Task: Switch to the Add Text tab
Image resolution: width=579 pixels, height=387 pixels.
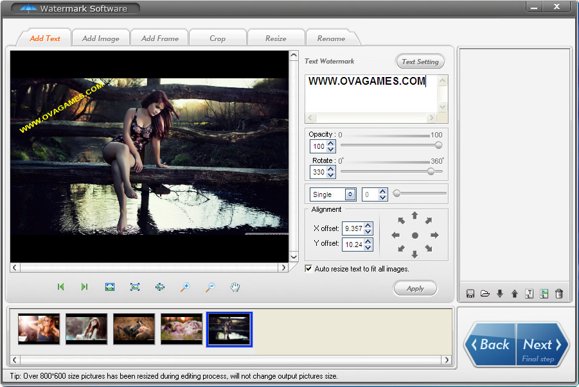Action: click(x=45, y=39)
